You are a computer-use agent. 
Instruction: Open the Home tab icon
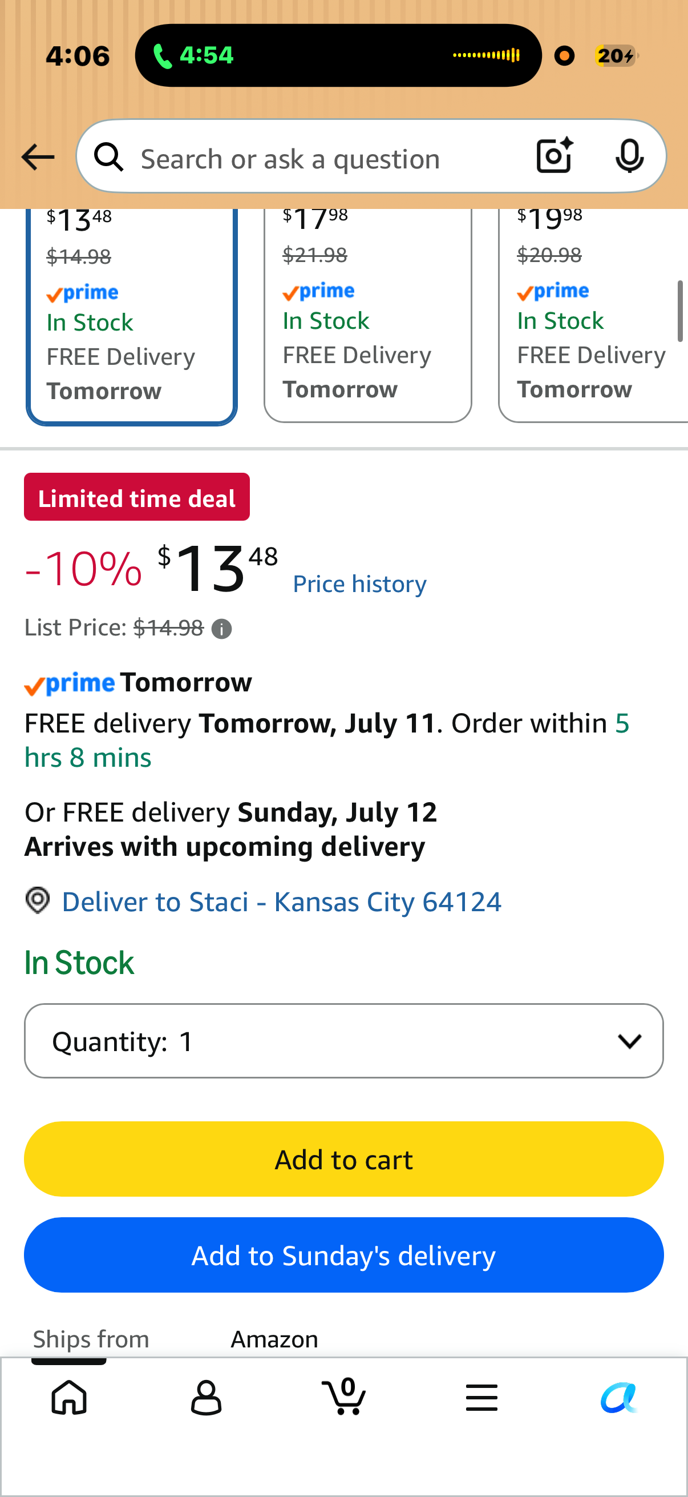pyautogui.click(x=69, y=1397)
